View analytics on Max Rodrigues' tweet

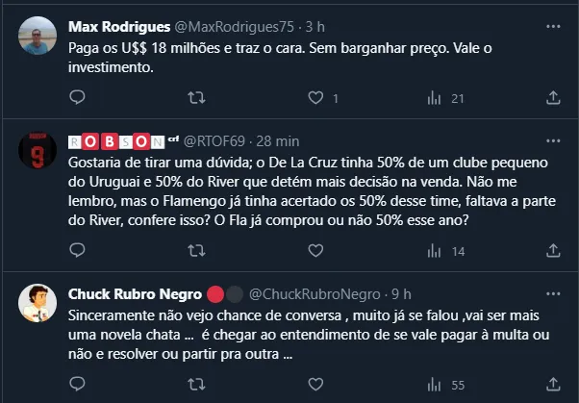pyautogui.click(x=434, y=98)
